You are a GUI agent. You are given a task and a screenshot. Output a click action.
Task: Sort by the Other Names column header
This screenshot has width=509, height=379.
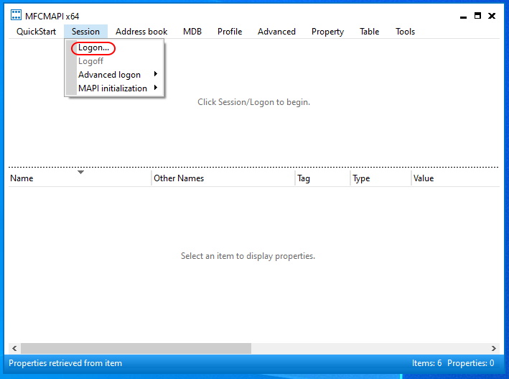[223, 178]
